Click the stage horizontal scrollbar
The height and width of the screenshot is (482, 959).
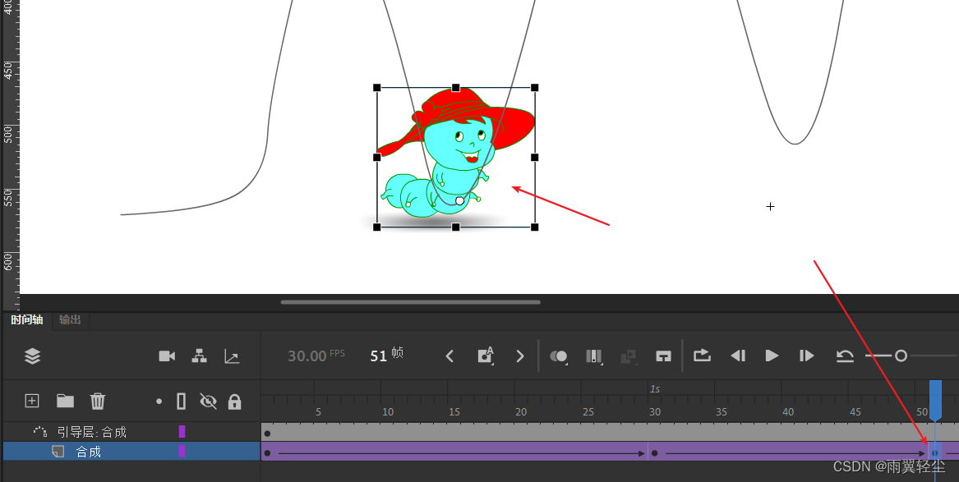click(x=410, y=302)
